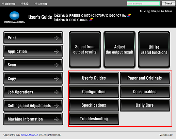Open the FAQ link

25,4
